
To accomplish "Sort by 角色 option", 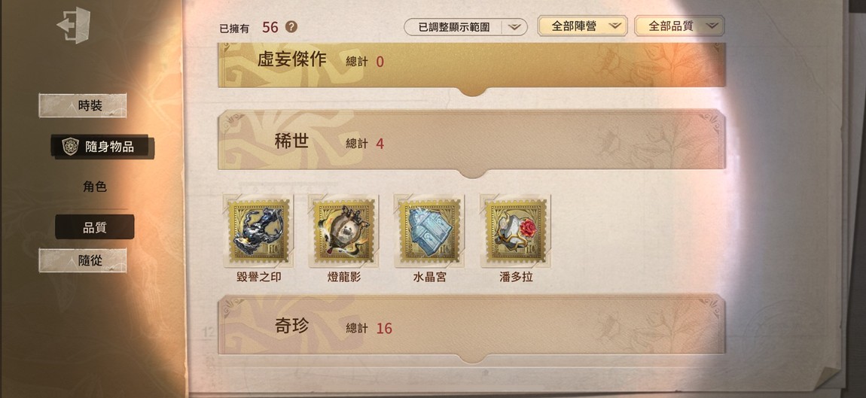I will coord(94,187).
